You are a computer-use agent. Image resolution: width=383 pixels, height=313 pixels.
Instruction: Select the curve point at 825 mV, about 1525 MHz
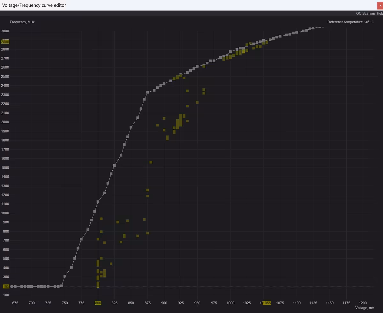pyautogui.click(x=114, y=165)
